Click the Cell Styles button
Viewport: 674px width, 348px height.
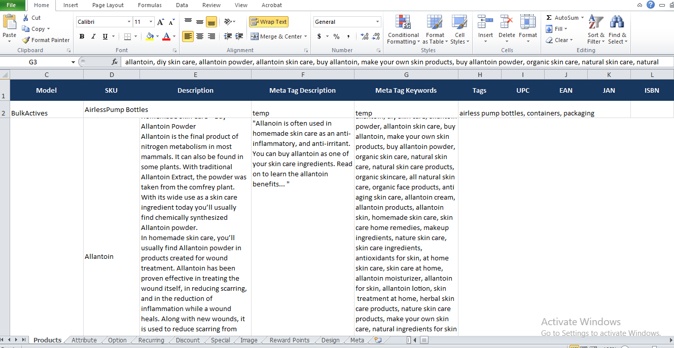point(459,29)
